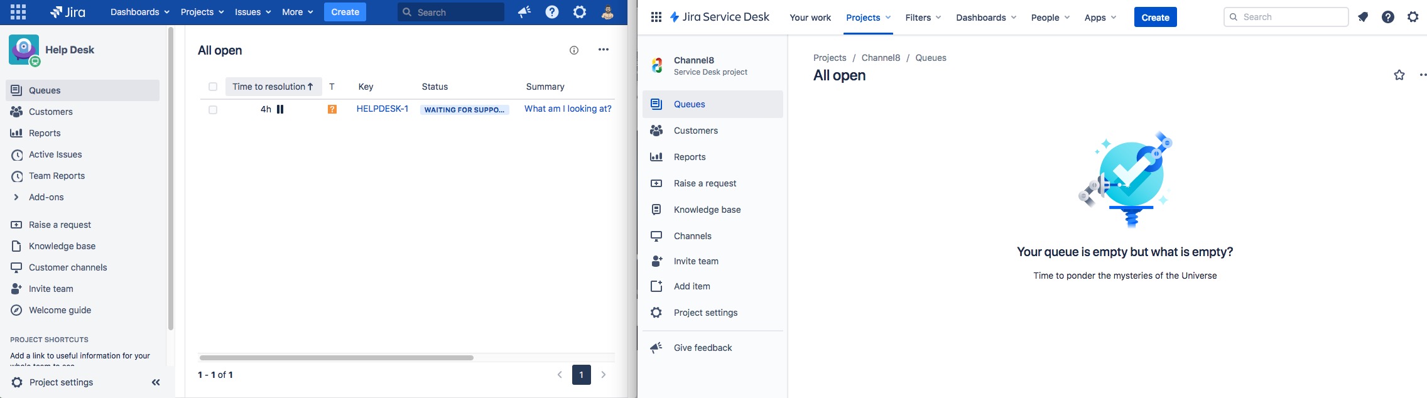Open notifications bell in Jira Service Desk
This screenshot has height=398, width=1427.
(x=1363, y=17)
